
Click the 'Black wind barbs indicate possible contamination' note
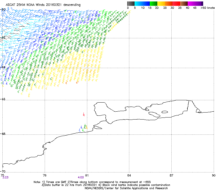[x=136, y=185]
